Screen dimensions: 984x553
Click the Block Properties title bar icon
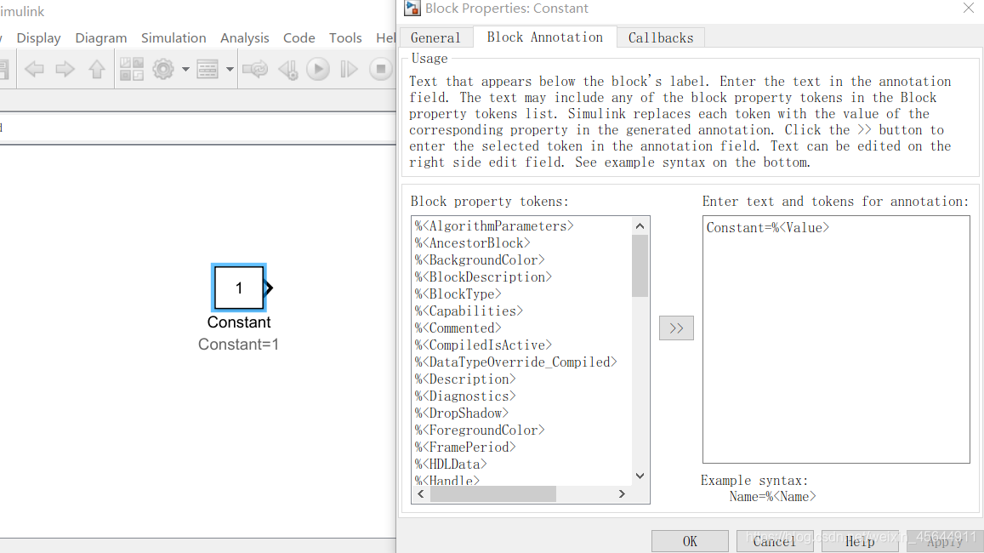412,9
